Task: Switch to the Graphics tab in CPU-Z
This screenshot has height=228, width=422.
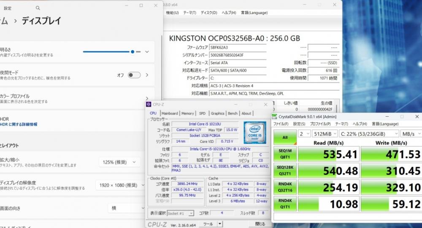Action: pyautogui.click(x=217, y=113)
